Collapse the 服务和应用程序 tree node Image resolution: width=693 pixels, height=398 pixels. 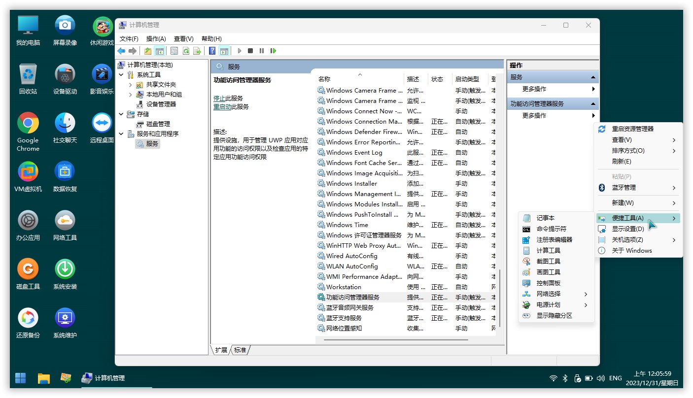(x=121, y=134)
